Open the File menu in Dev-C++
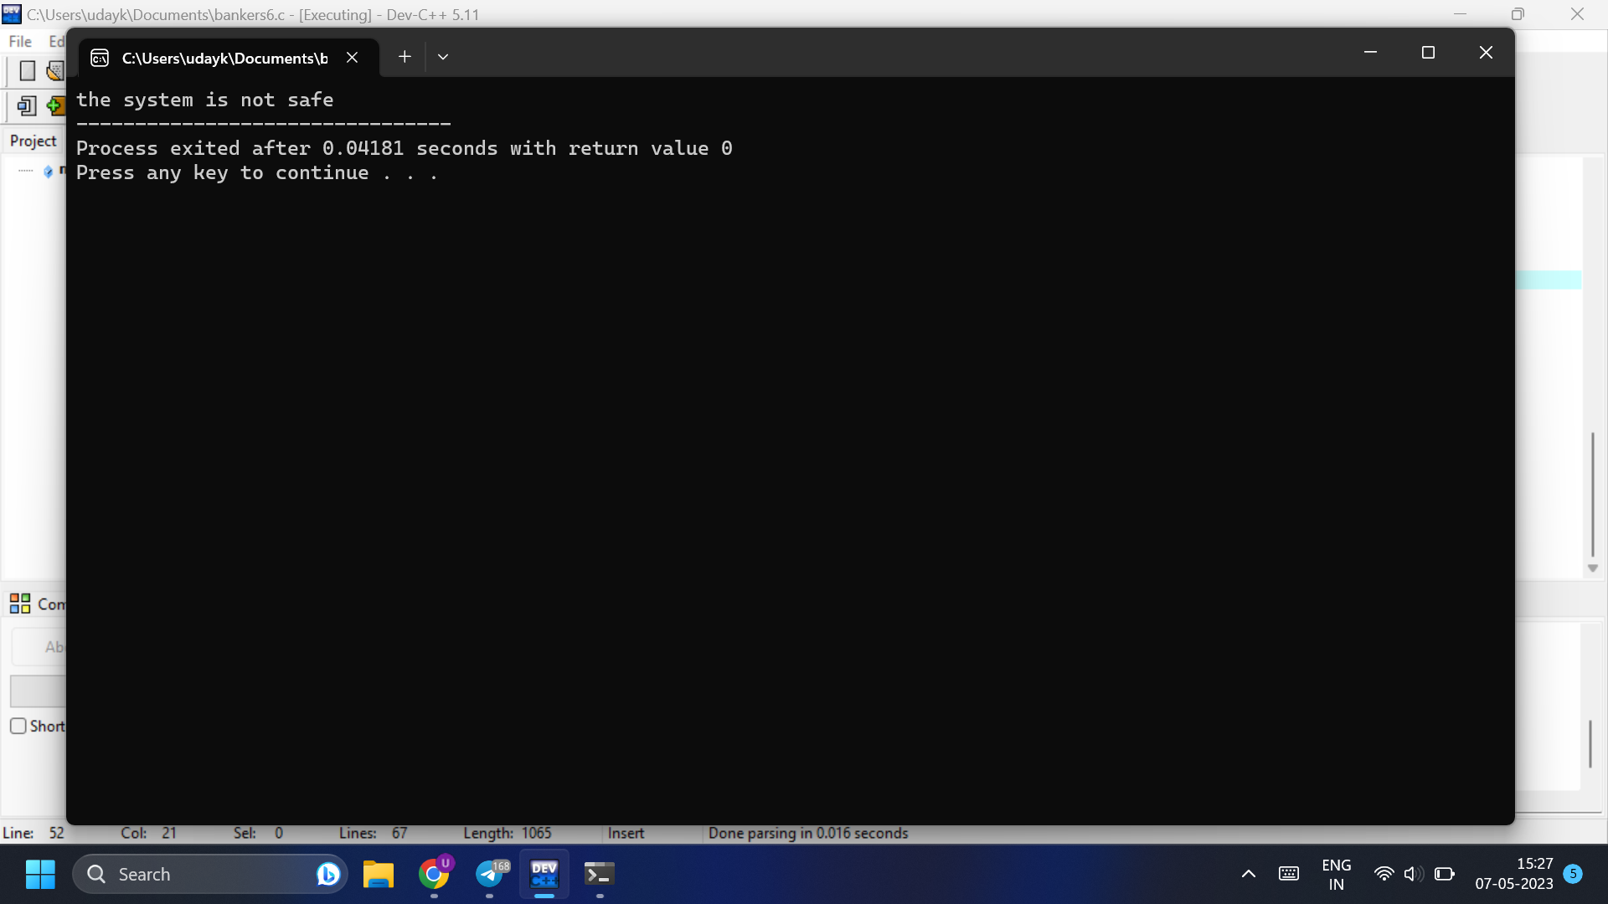The width and height of the screenshot is (1608, 904). (x=18, y=41)
